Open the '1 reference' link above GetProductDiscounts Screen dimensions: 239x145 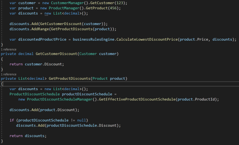pos(9,74)
